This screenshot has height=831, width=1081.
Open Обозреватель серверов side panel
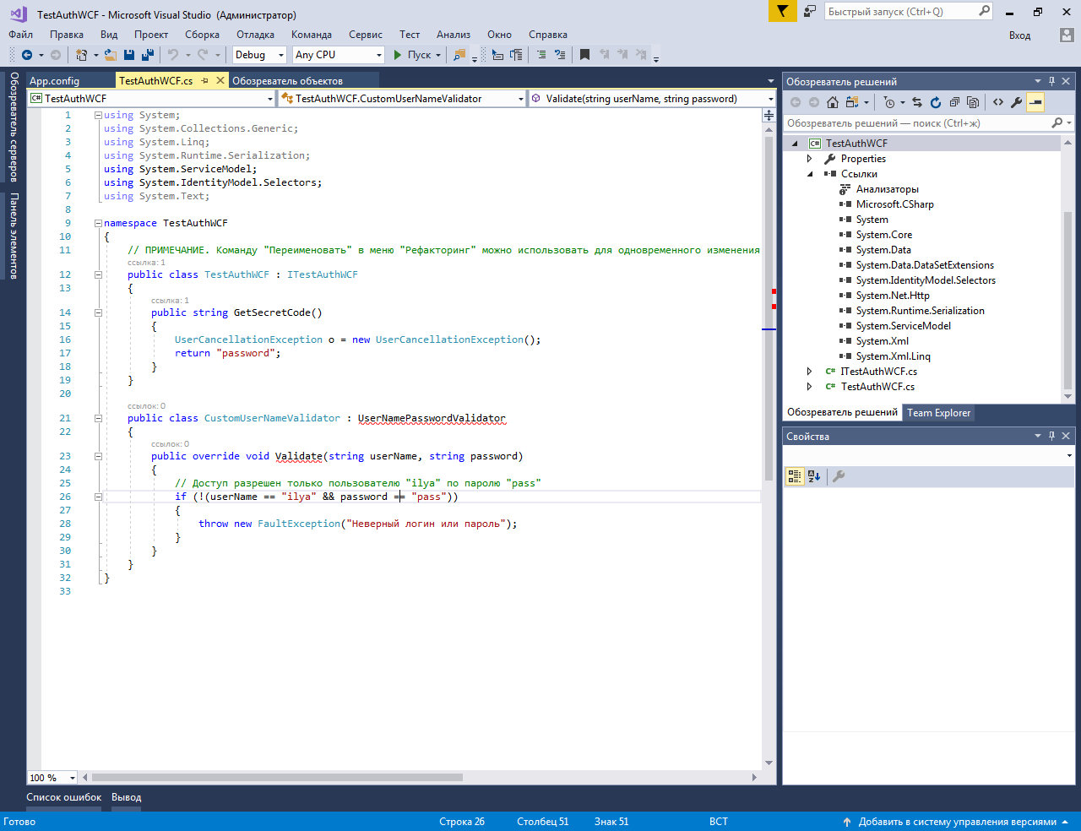tap(14, 127)
